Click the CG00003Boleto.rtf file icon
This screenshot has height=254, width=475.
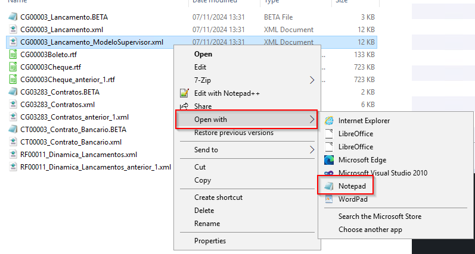[x=13, y=55]
